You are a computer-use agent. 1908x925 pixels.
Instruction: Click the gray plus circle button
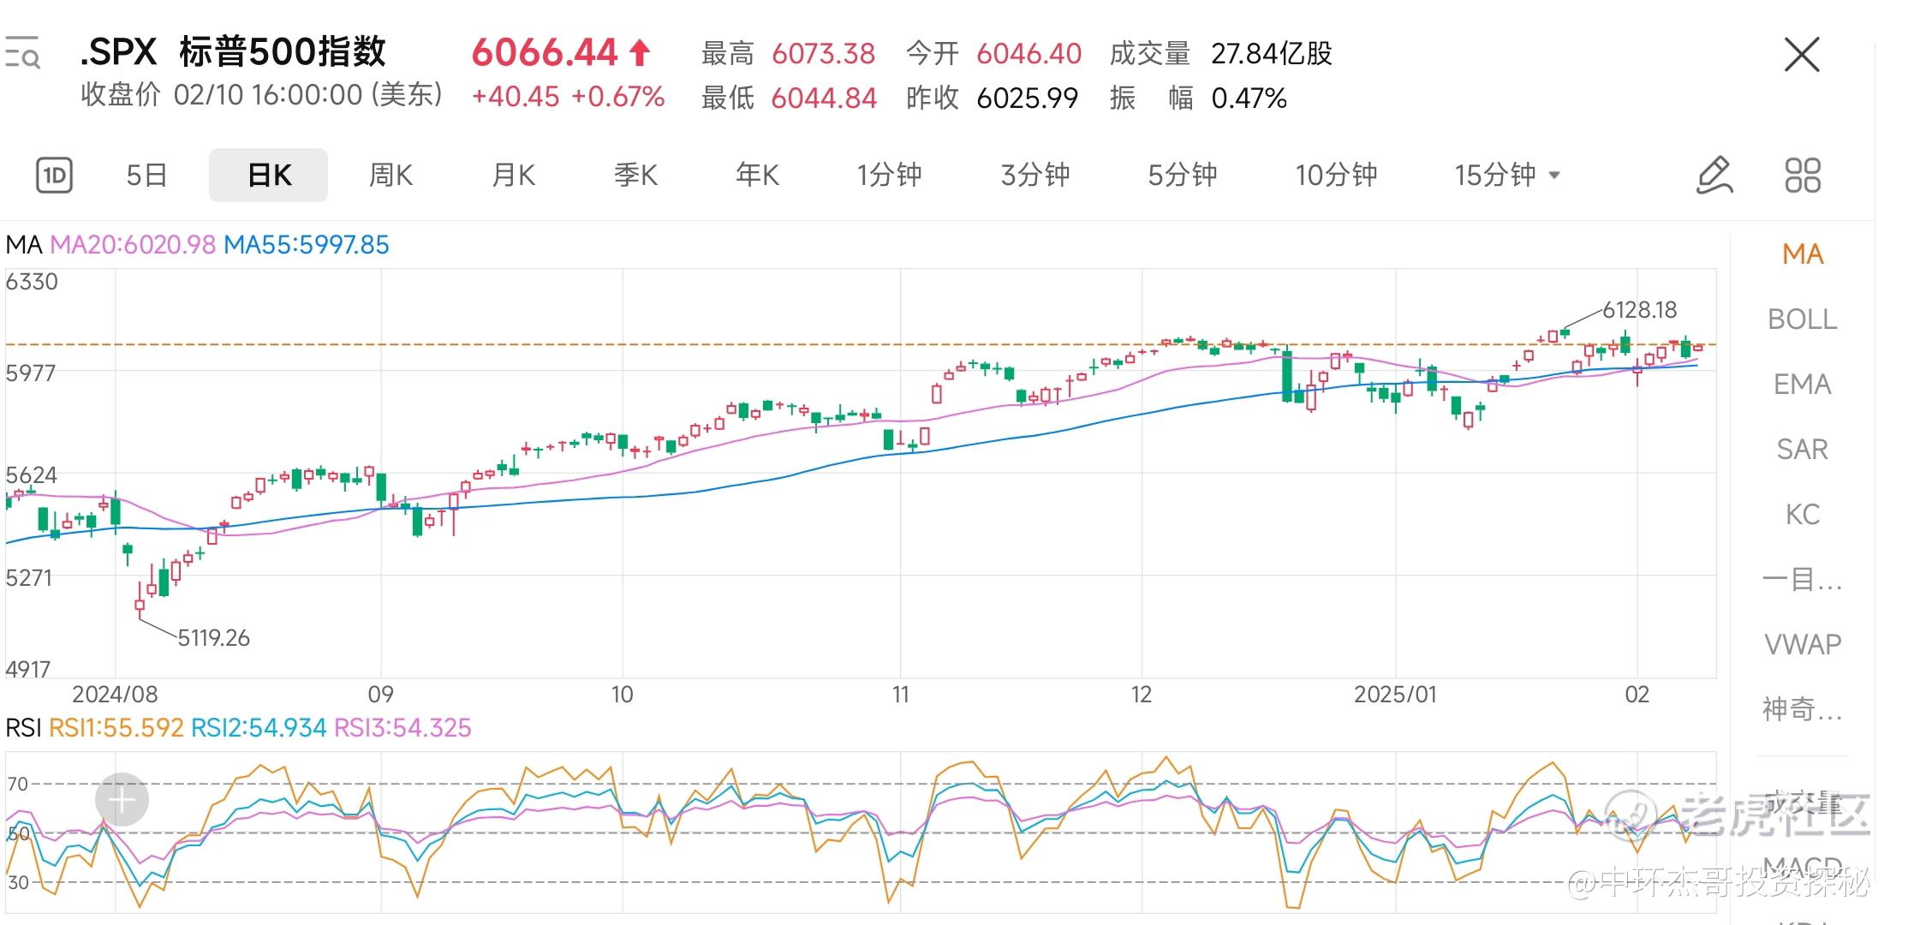(122, 800)
